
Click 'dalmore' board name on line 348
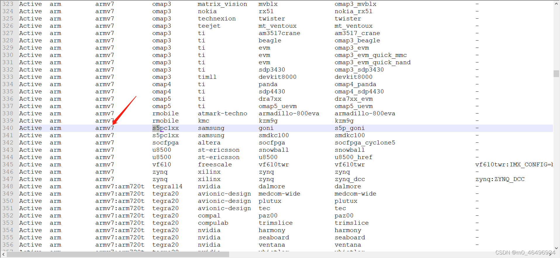click(x=272, y=186)
